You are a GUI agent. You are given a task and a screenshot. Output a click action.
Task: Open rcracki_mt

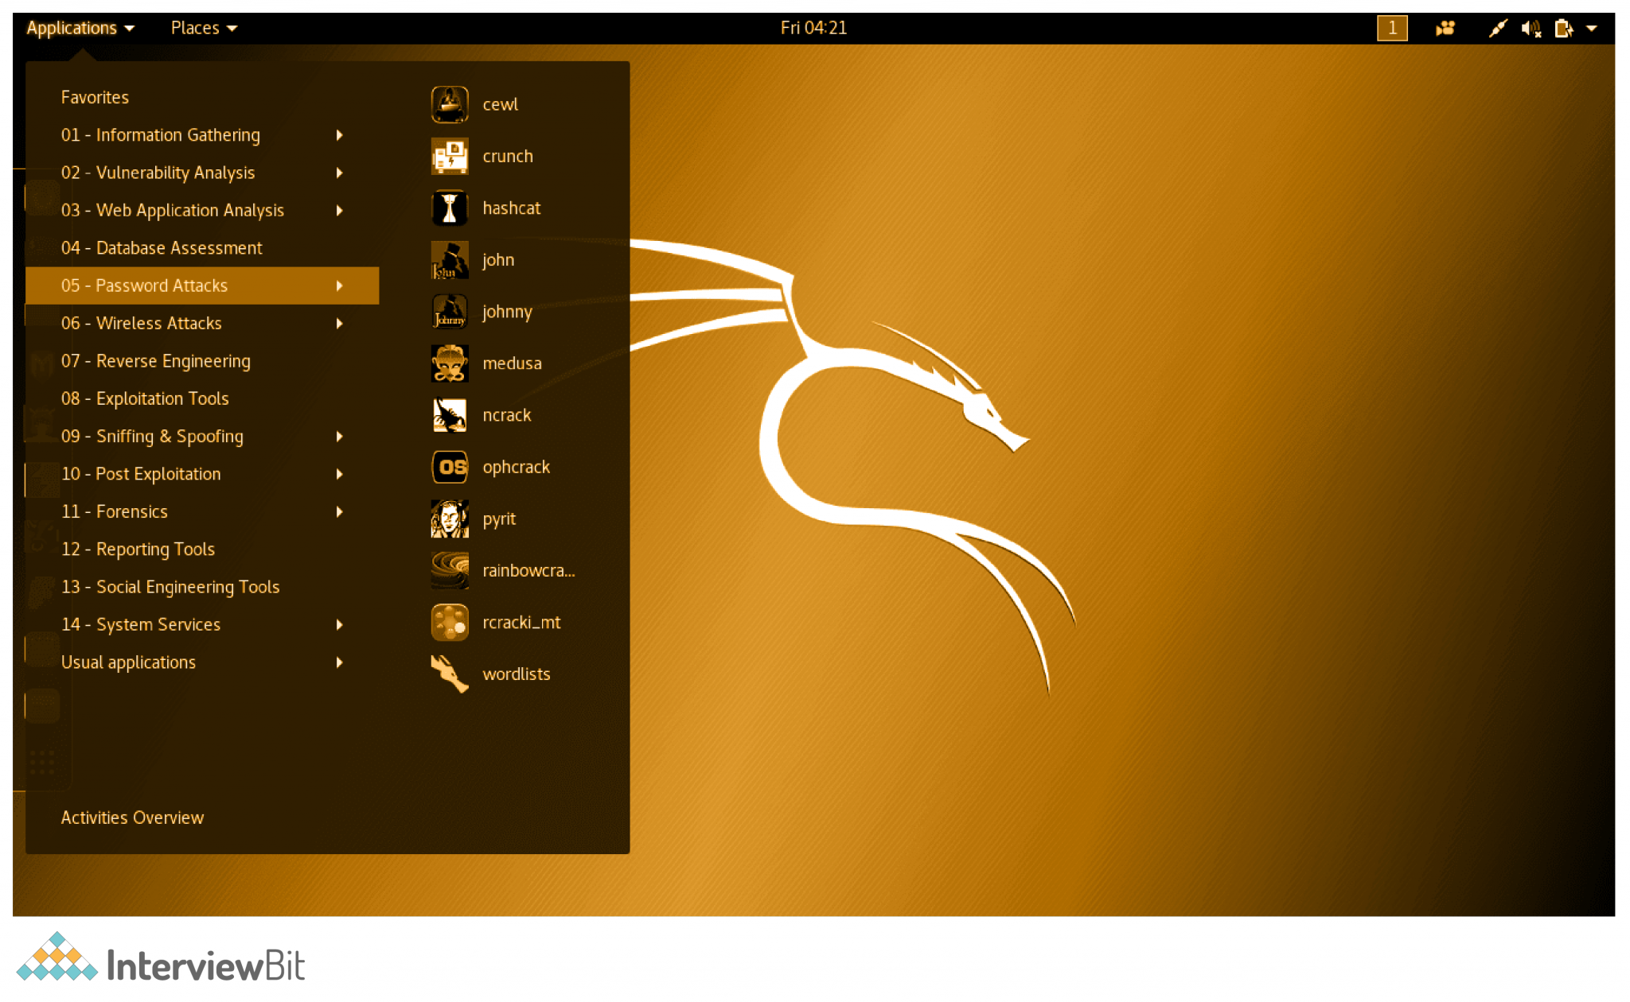(522, 622)
